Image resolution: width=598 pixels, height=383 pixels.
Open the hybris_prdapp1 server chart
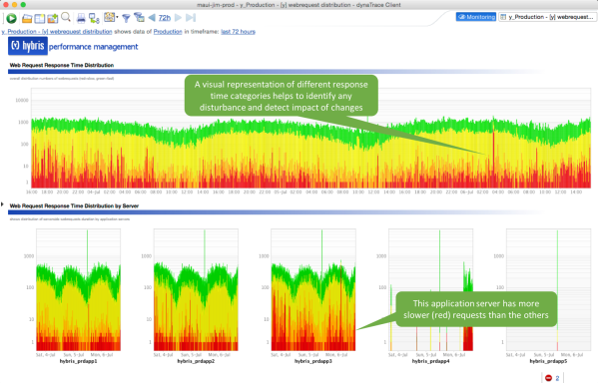pos(79,289)
